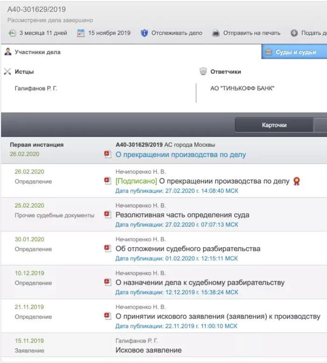
Task: Click the red digital signature ribbon badge
Action: (296, 181)
